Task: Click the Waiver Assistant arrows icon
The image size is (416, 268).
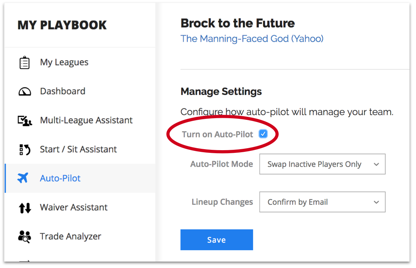Action: tap(25, 208)
